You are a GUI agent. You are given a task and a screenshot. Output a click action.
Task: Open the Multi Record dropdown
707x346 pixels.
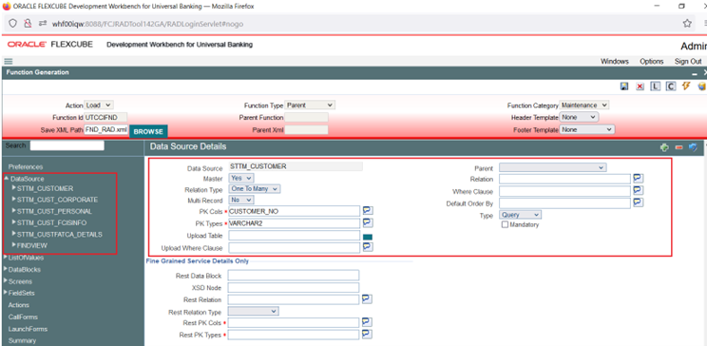[x=241, y=200]
